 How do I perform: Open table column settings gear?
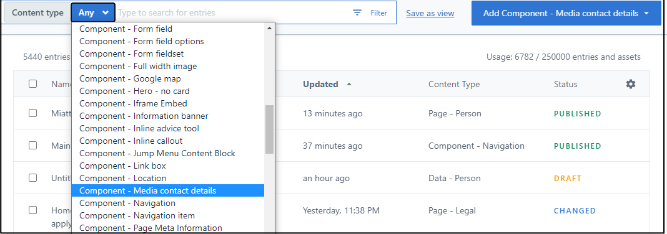click(630, 84)
